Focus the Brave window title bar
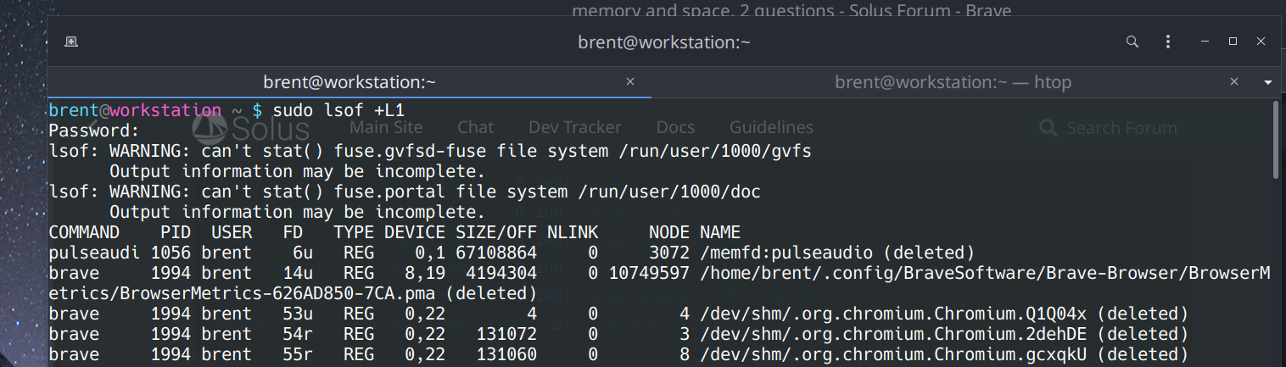Viewport: 1286px width, 367px height. click(791, 11)
